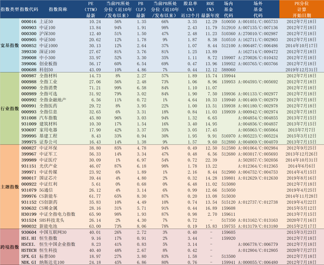Click the index name 全指医药
This screenshot has height=265, width=324.
(x=48, y=106)
